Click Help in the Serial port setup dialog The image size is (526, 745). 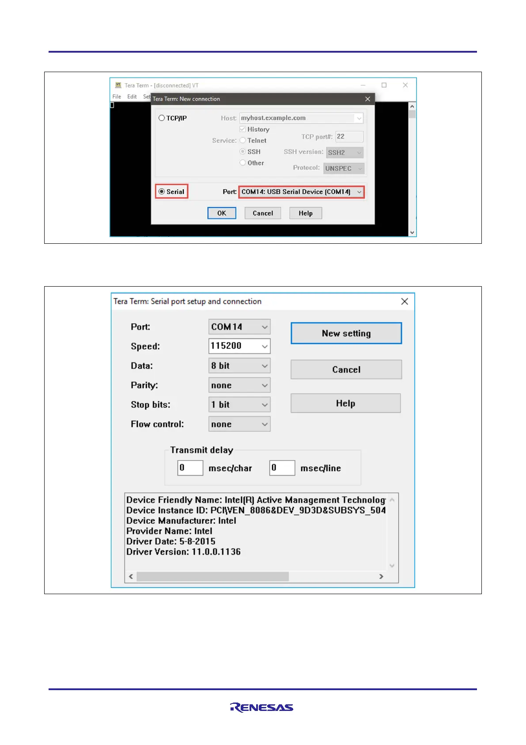pos(346,403)
